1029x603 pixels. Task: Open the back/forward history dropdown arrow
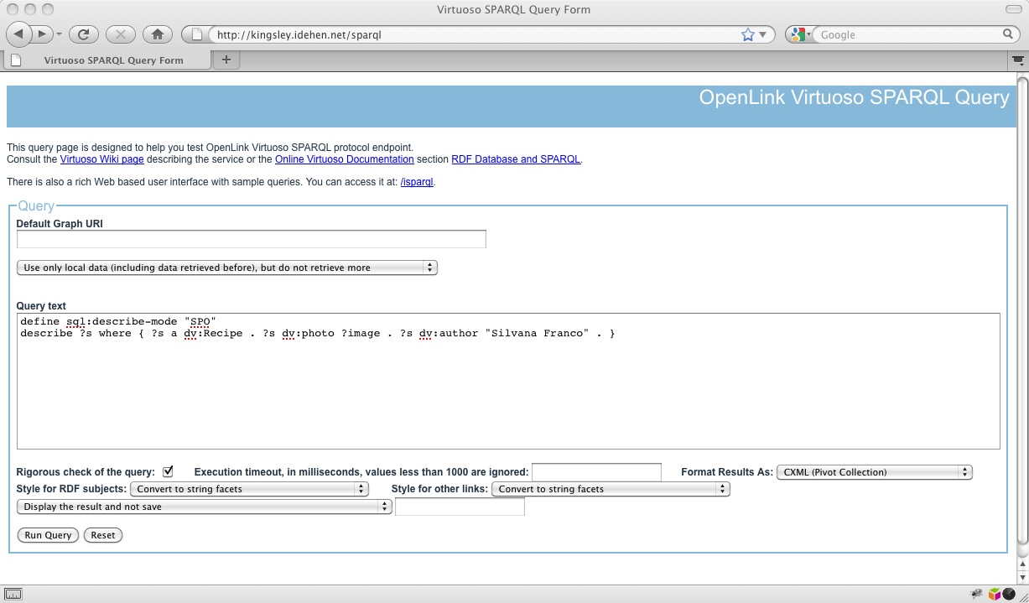pos(59,35)
